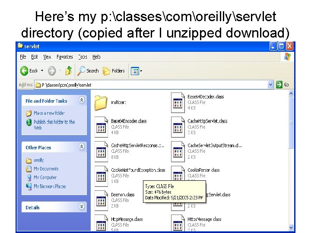The image size is (311, 233).
Task: Open the Tools menu
Action: pos(83,57)
